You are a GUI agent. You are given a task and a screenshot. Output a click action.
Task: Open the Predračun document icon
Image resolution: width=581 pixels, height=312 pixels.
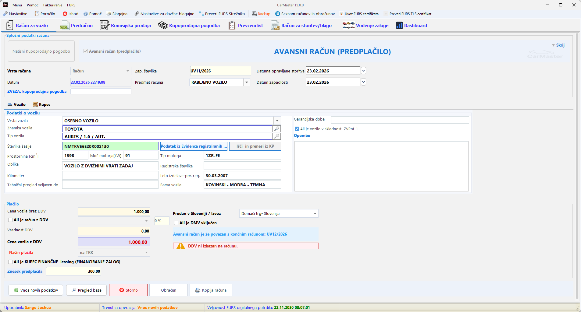(x=65, y=26)
